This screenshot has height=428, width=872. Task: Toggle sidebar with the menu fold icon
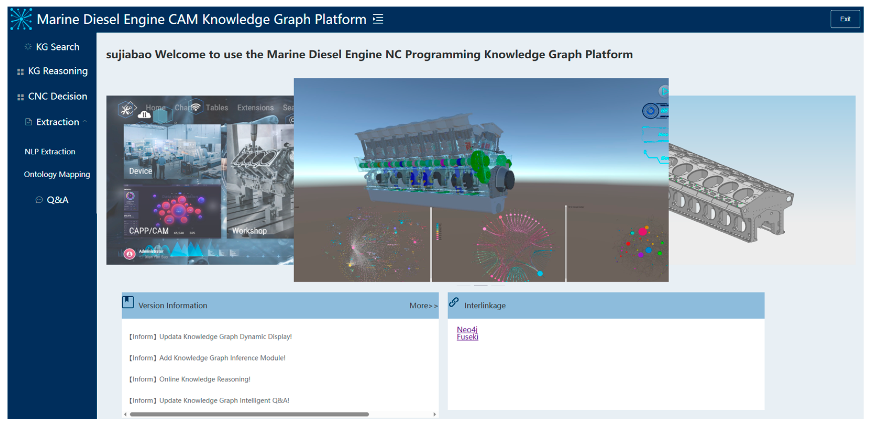[378, 19]
